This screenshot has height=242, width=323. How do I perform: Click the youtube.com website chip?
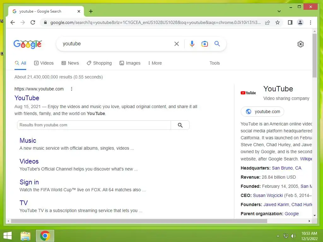(x=262, y=112)
